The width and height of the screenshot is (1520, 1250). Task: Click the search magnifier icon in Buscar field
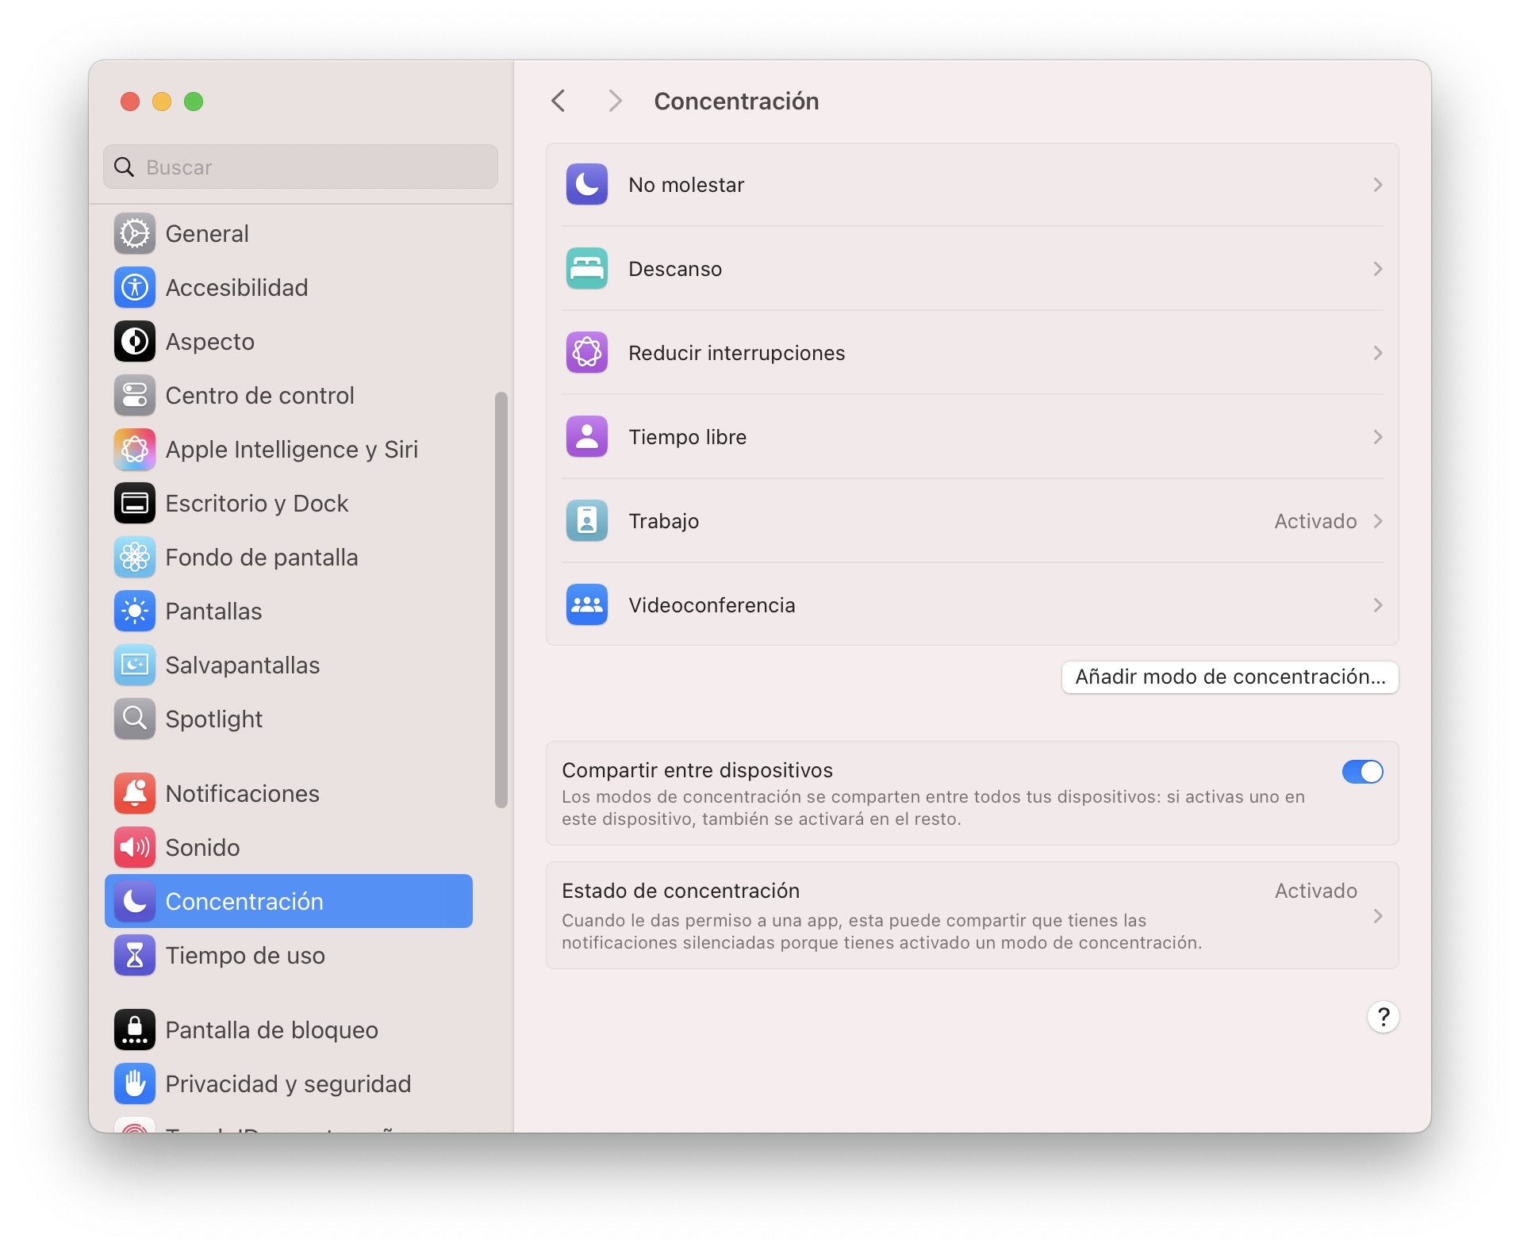tap(125, 167)
